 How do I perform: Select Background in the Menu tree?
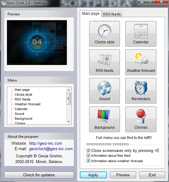tap(23, 119)
